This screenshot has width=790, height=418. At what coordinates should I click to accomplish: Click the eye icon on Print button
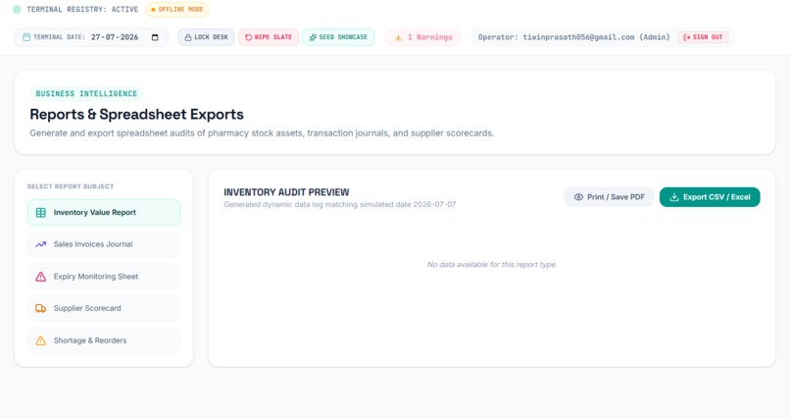(x=578, y=197)
